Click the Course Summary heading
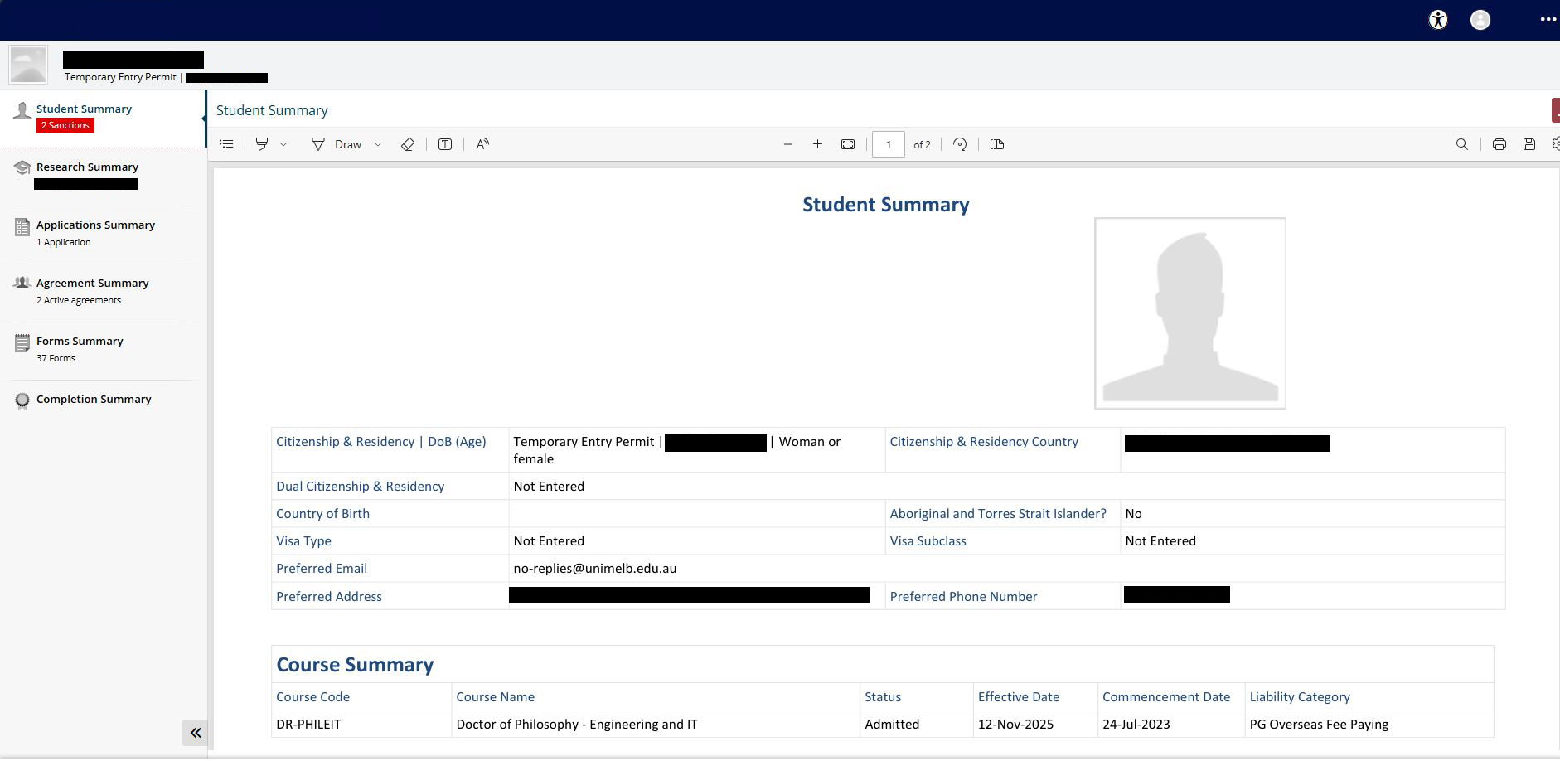1560x761 pixels. point(355,665)
